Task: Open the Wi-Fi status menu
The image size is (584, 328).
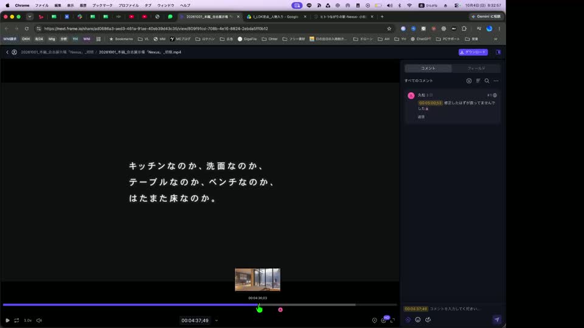Action: point(409,5)
